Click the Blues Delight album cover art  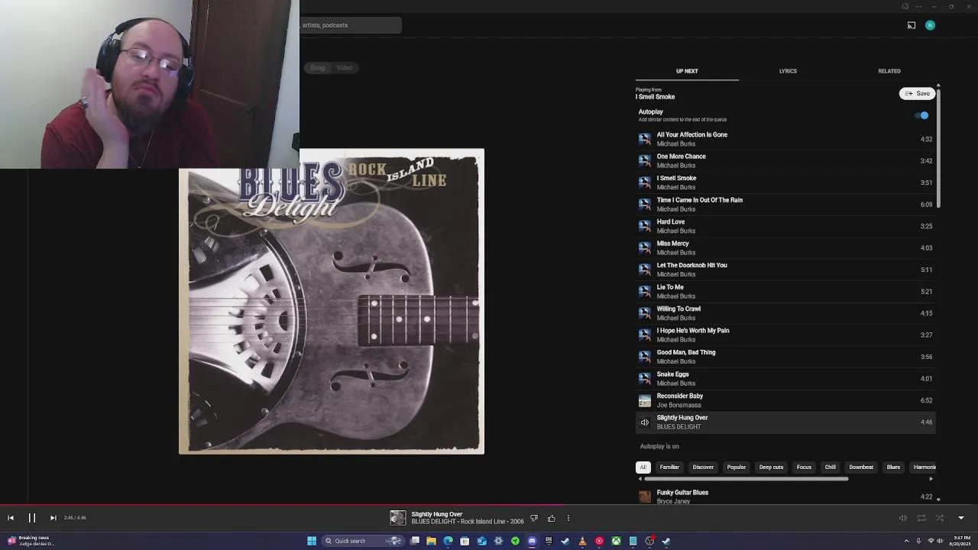(332, 302)
